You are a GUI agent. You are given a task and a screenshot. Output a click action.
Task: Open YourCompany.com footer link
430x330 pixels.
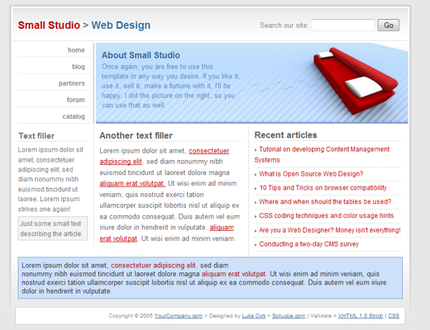[179, 316]
